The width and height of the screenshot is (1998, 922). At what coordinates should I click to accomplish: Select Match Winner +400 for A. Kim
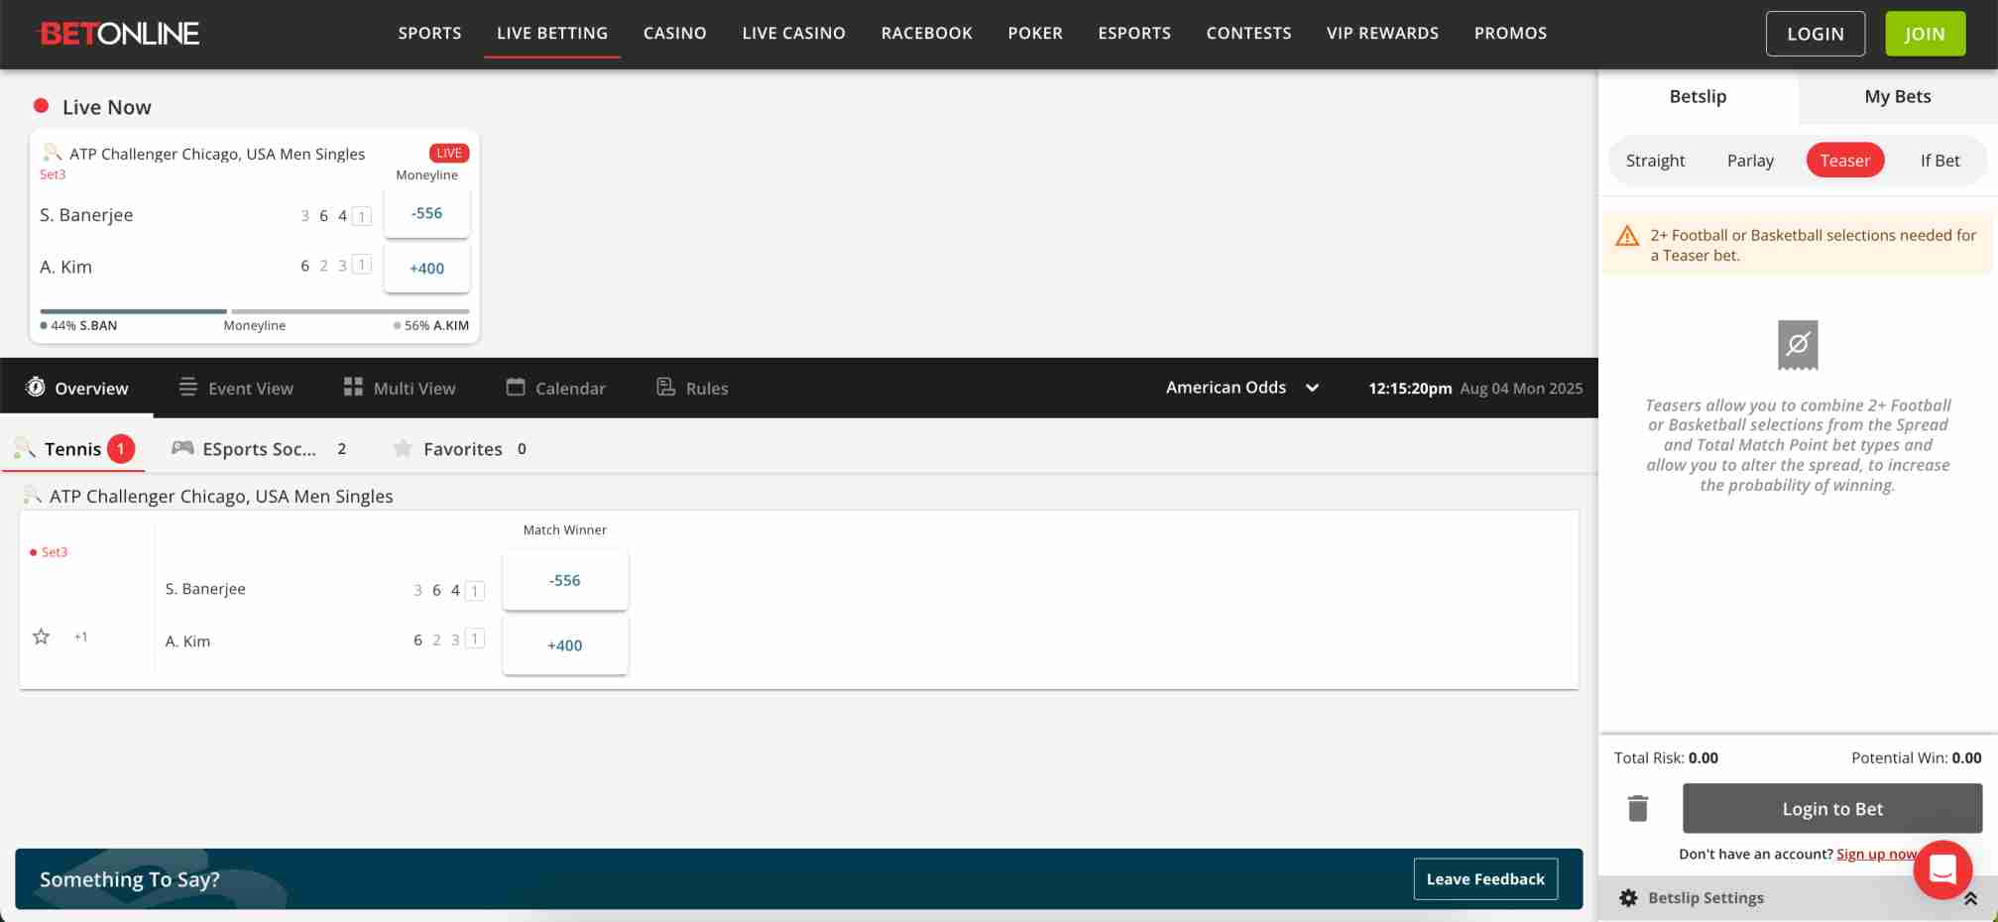(x=565, y=645)
